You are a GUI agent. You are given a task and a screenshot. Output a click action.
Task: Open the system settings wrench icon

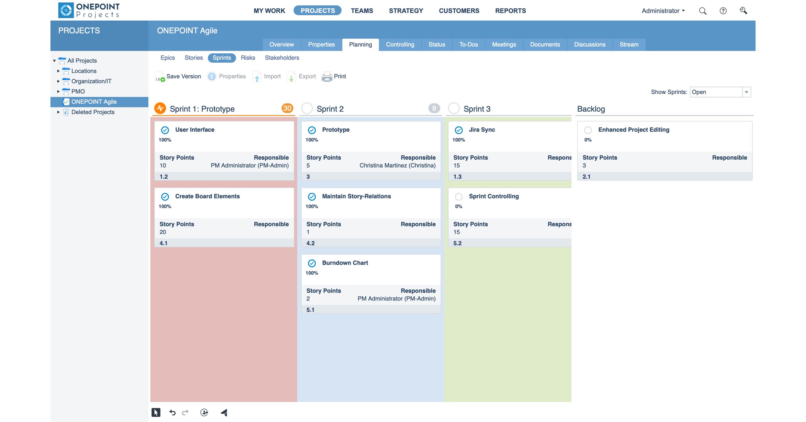click(x=744, y=11)
